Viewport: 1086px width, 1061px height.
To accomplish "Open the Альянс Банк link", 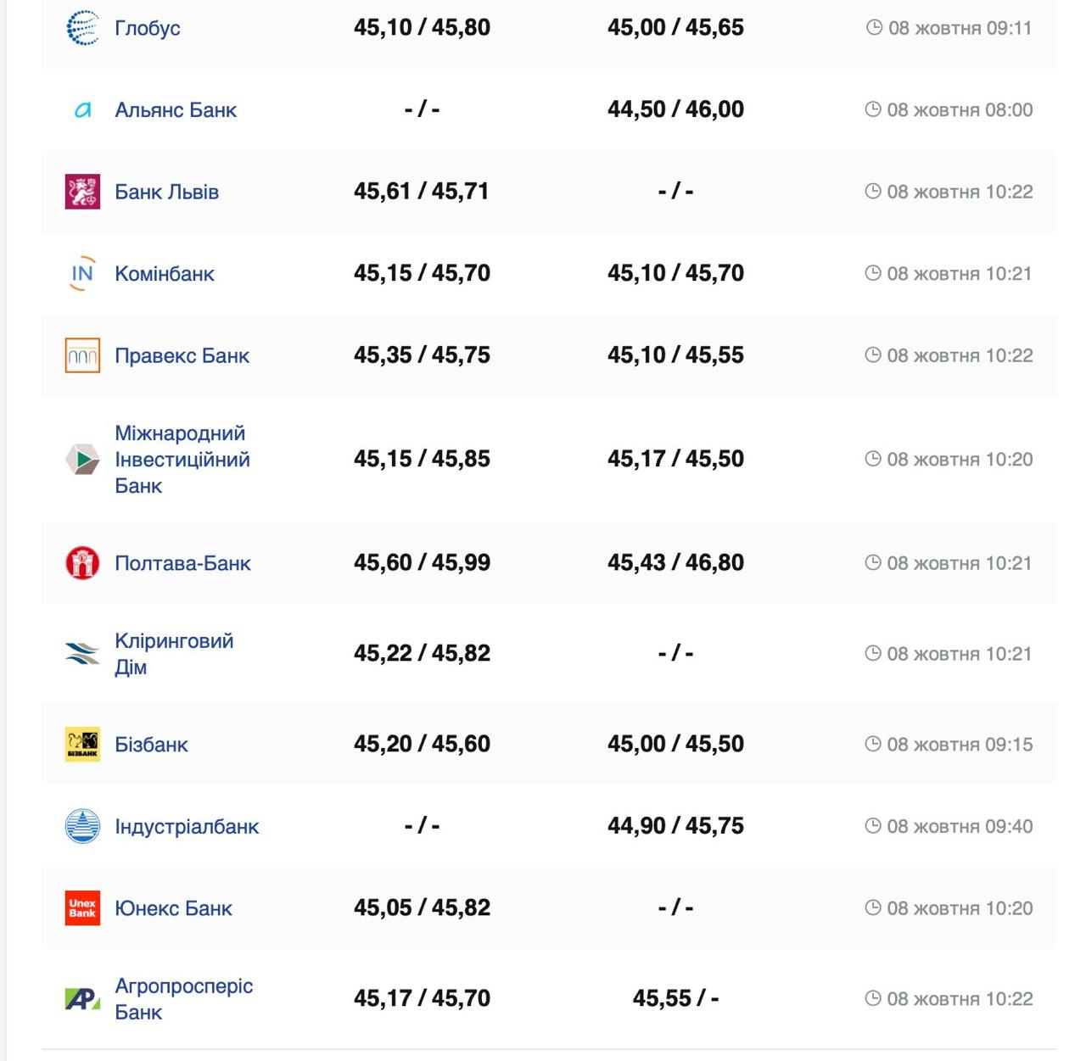I will 176,110.
